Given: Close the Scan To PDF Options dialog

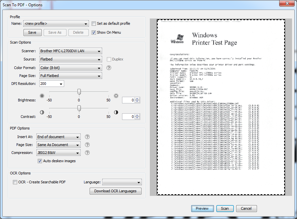Looking at the screenshot, I should [x=287, y=3].
